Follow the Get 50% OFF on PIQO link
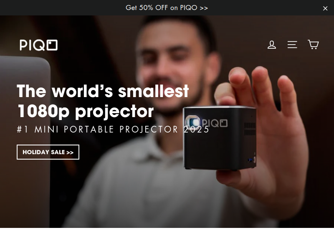This screenshot has width=334, height=250. (167, 7)
